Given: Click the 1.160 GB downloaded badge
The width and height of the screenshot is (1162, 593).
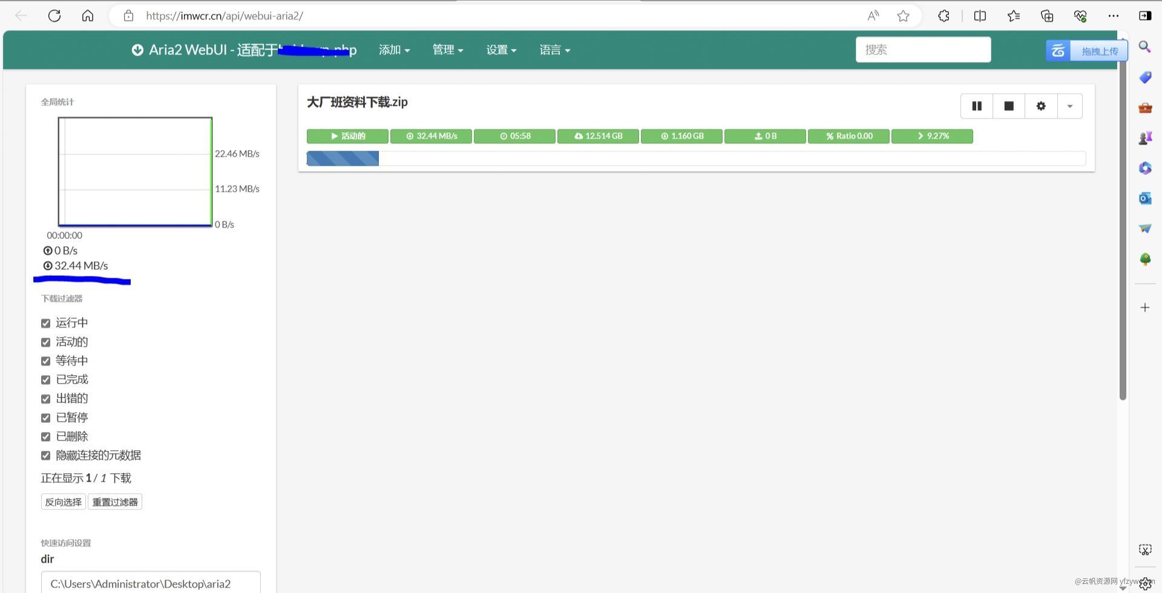Looking at the screenshot, I should 681,136.
